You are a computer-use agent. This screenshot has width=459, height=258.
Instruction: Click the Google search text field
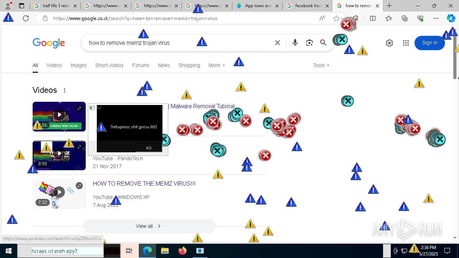click(178, 43)
